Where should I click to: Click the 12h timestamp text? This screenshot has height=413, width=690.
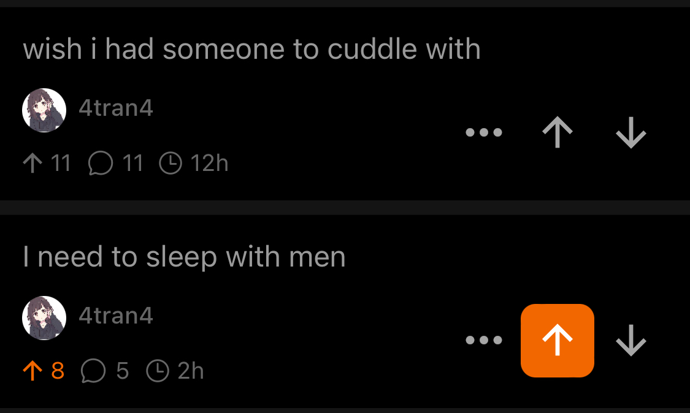pos(210,163)
